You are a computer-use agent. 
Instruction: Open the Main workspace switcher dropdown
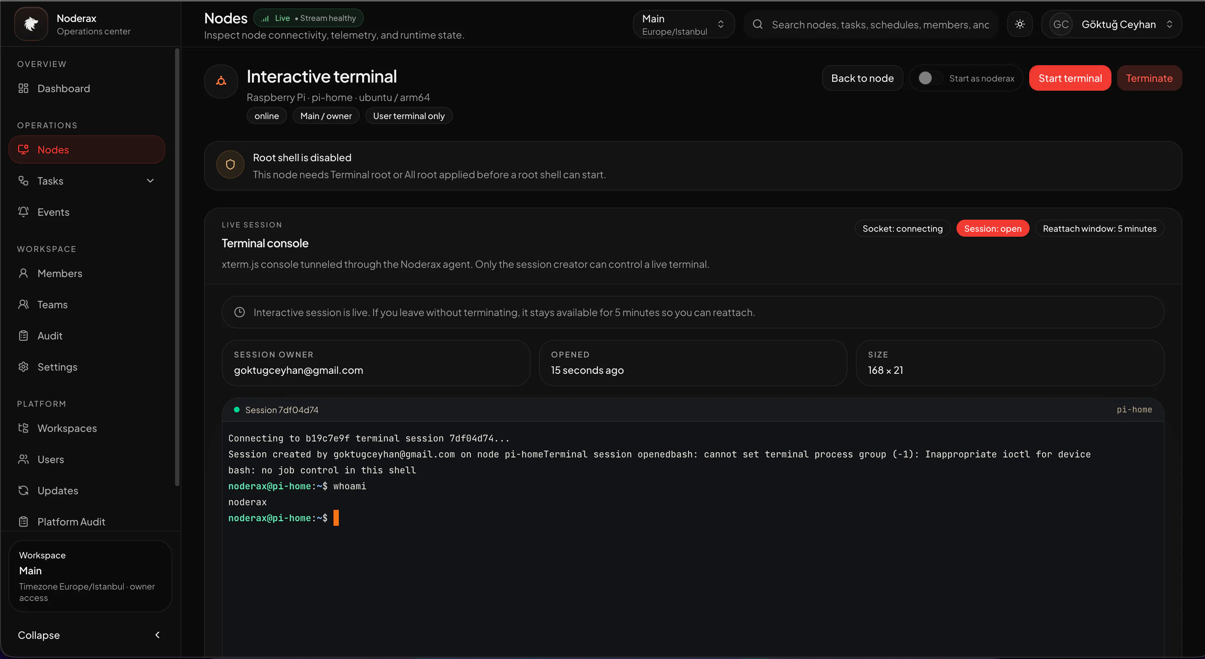[683, 24]
